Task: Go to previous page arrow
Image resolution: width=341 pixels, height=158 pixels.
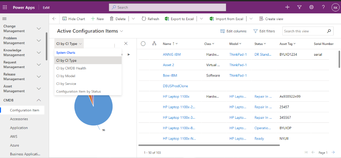Action: (313, 153)
